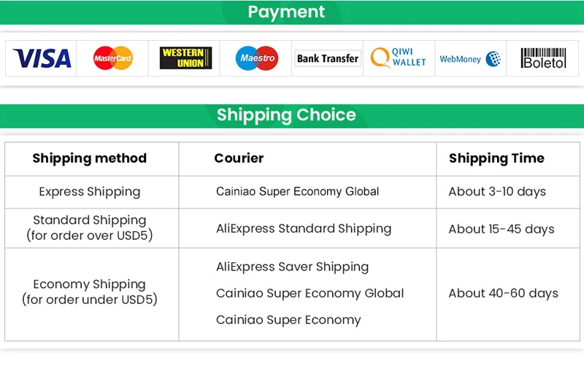Click the Courier column header
This screenshot has height=366, width=584.
pyautogui.click(x=239, y=158)
